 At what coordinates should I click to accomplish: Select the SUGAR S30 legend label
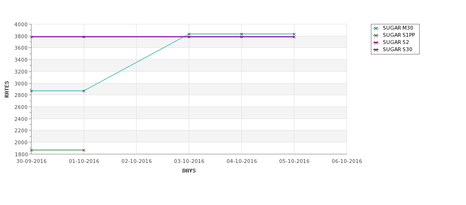tap(397, 50)
